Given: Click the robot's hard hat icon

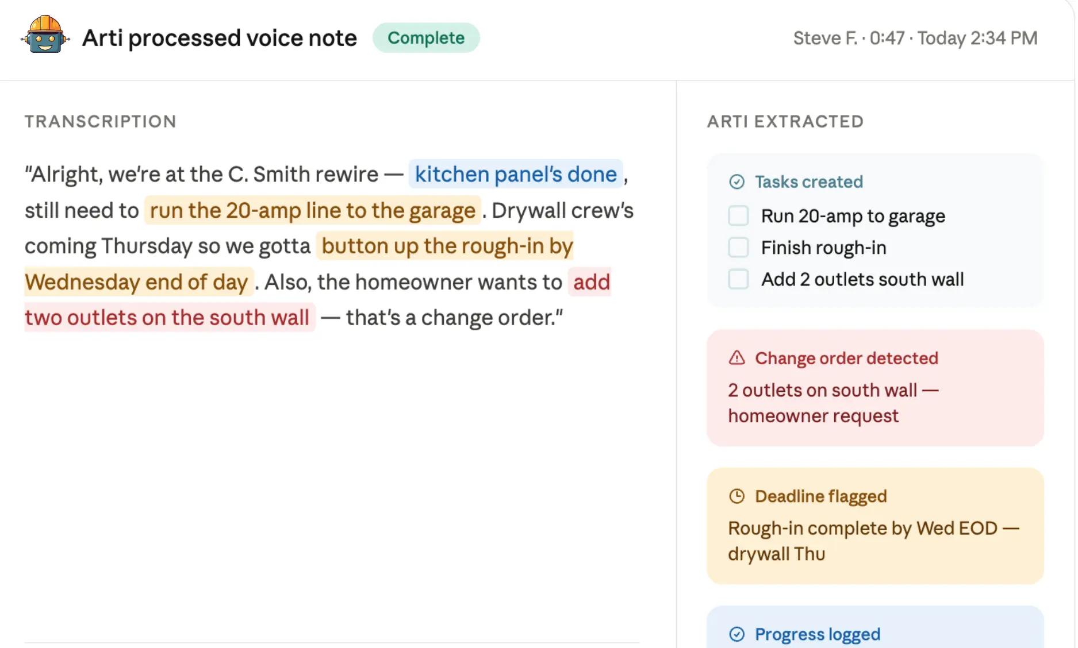Looking at the screenshot, I should click(45, 24).
